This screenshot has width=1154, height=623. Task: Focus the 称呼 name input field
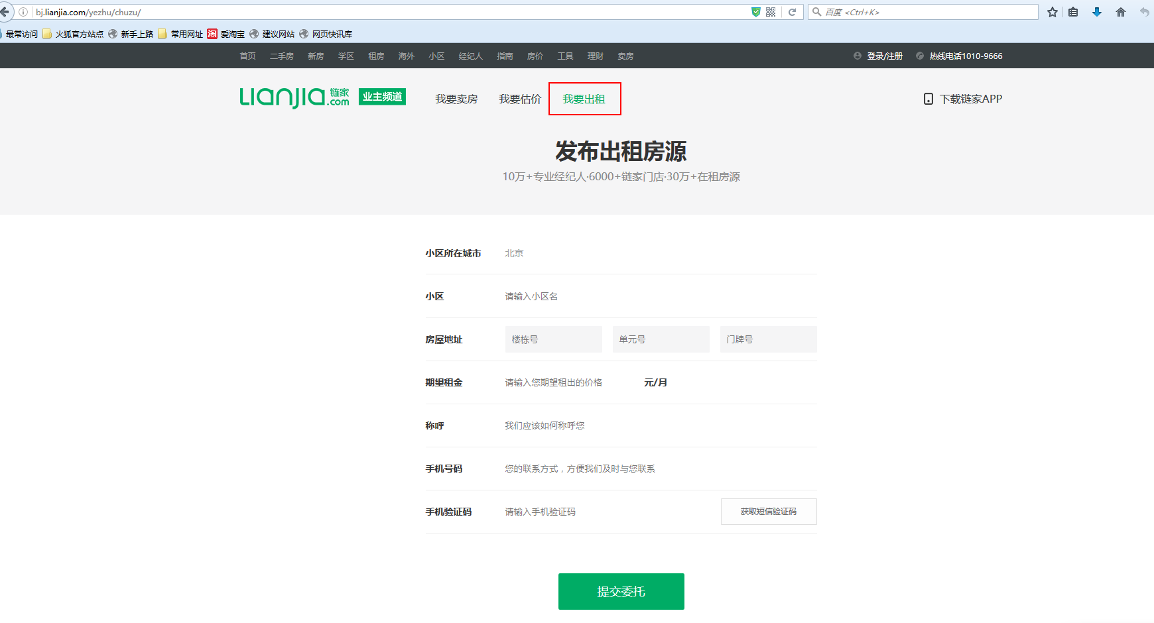(661, 425)
